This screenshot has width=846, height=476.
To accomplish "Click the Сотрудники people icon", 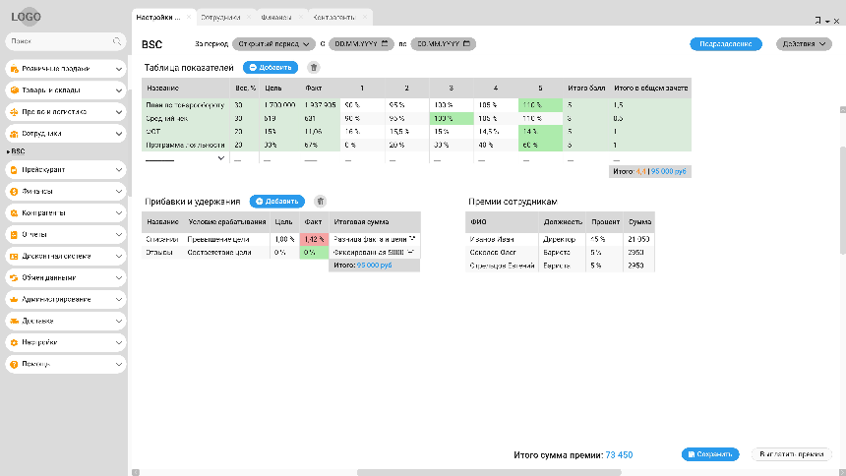I will click(14, 134).
